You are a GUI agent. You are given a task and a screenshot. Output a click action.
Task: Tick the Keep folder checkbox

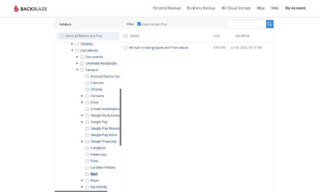tap(87, 161)
